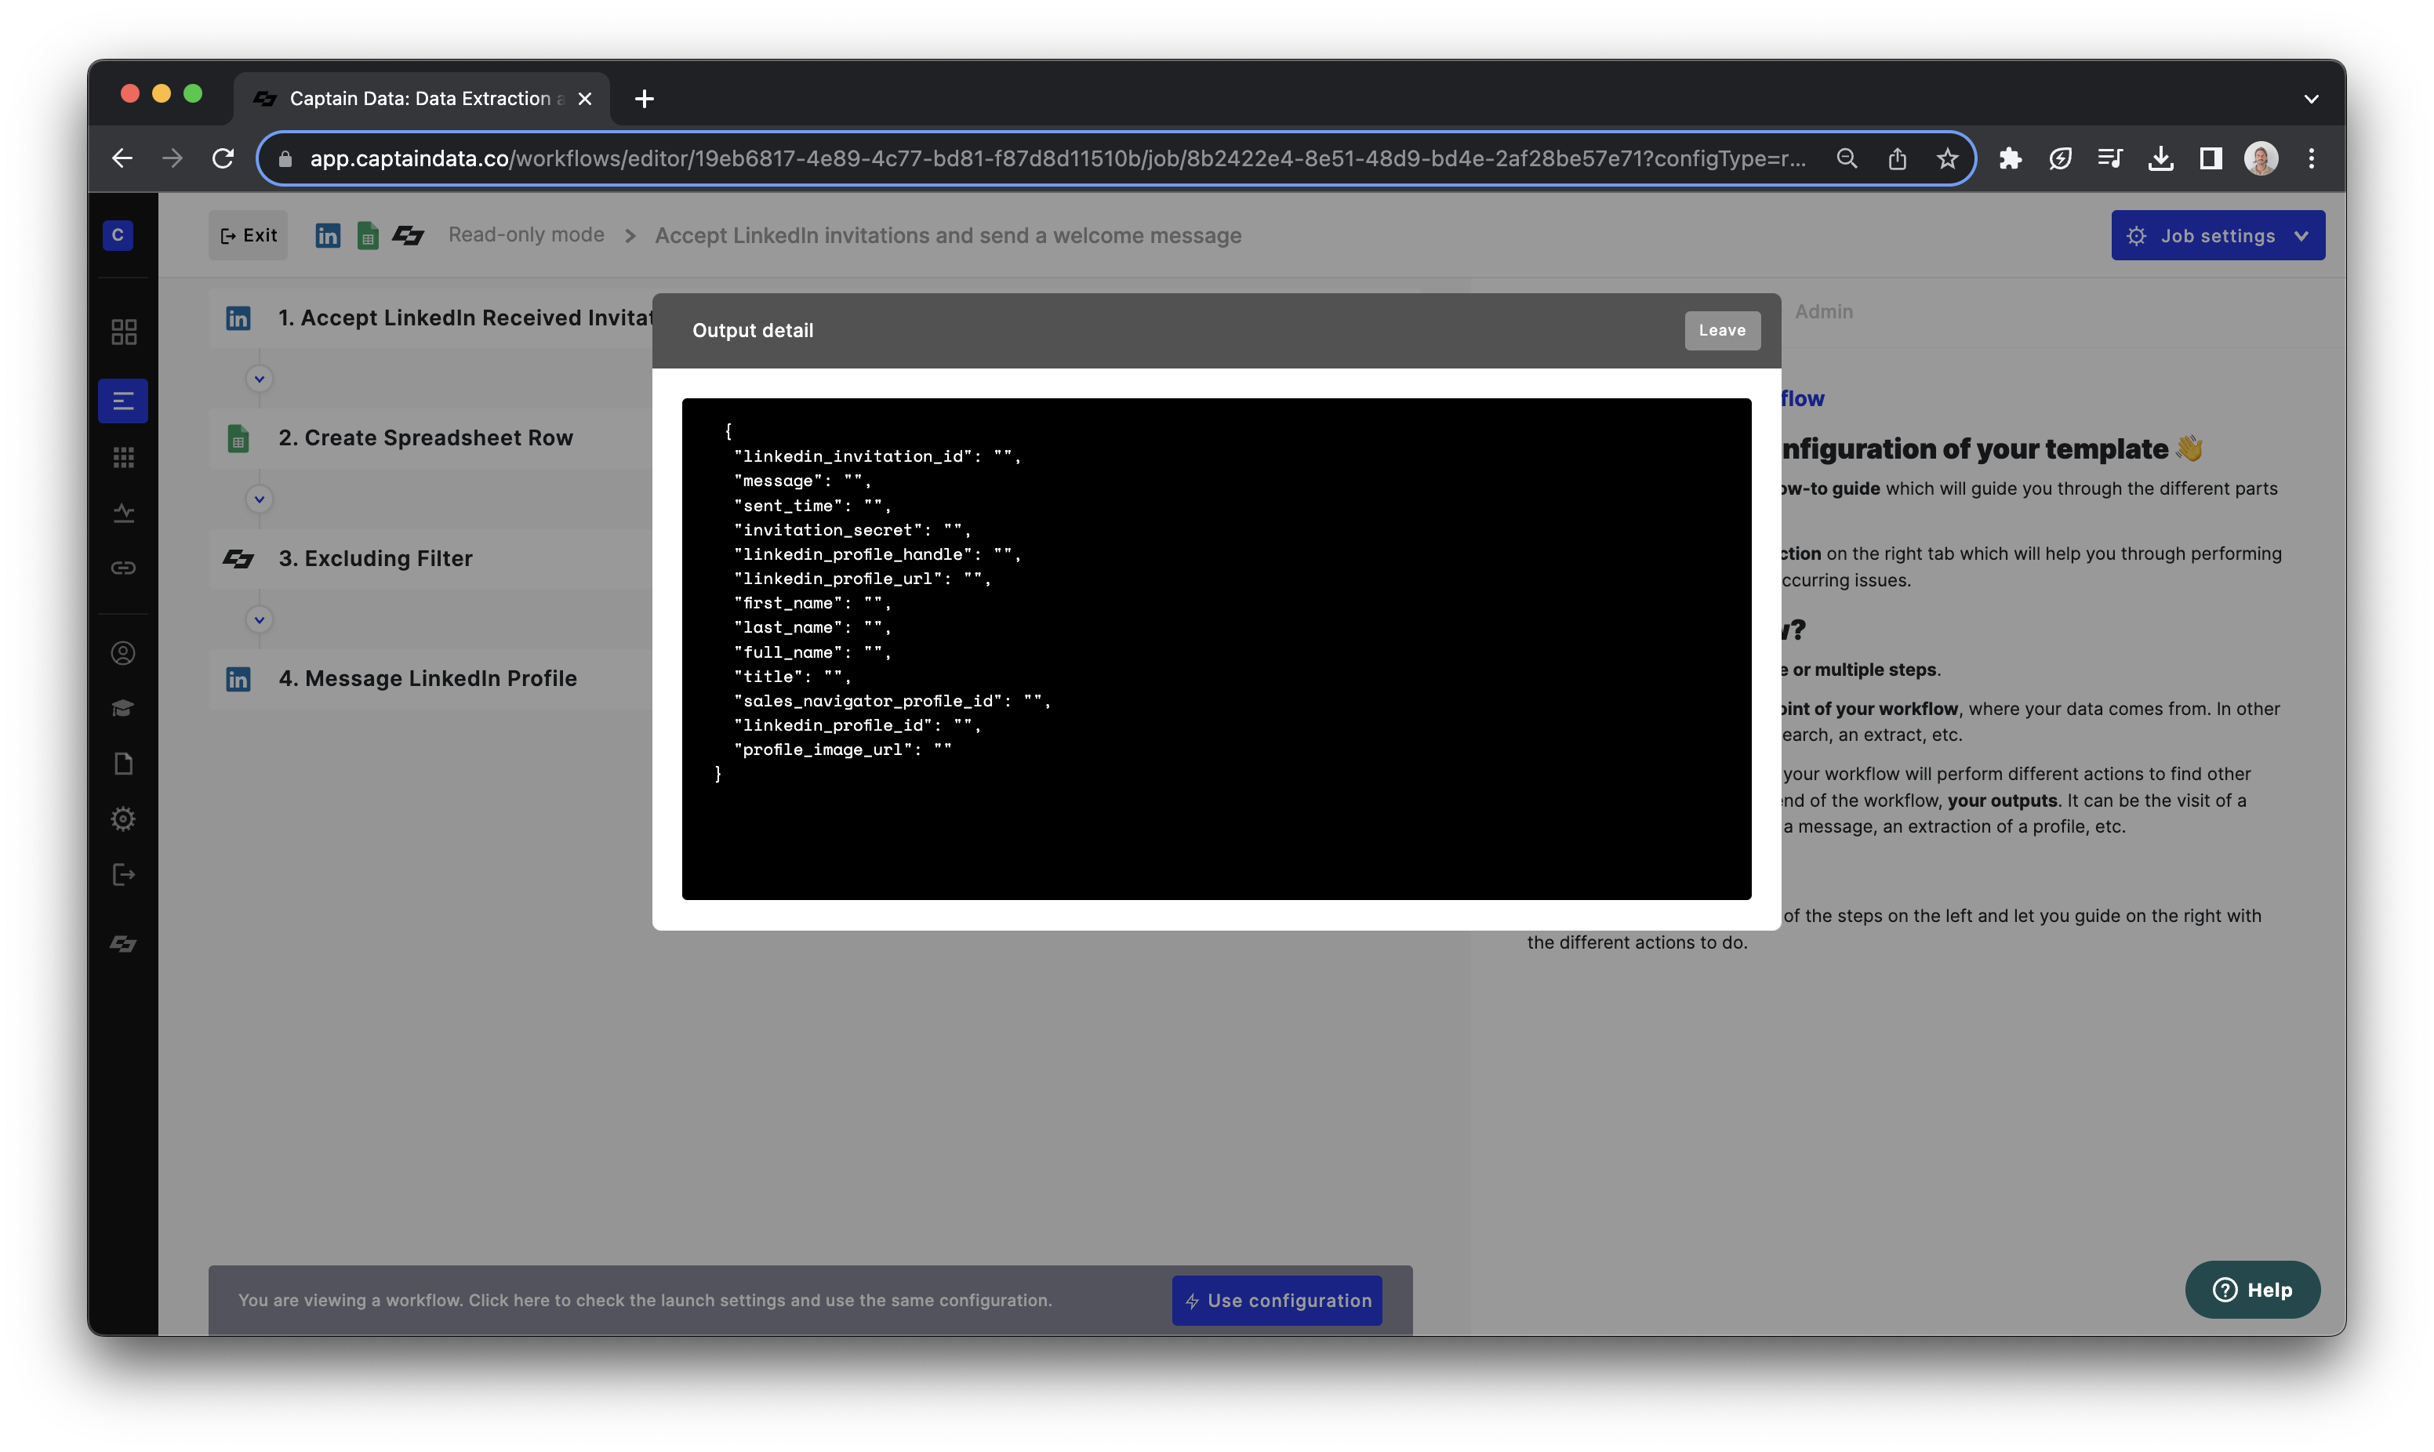Select the Captain Data browser tab

422,99
